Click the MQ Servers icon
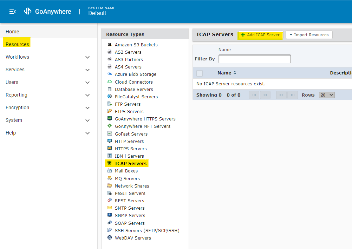The image size is (352, 249). 110,178
